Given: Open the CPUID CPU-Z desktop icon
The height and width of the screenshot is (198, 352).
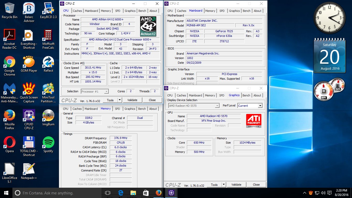Looking at the screenshot, I should pyautogui.click(x=29, y=119).
